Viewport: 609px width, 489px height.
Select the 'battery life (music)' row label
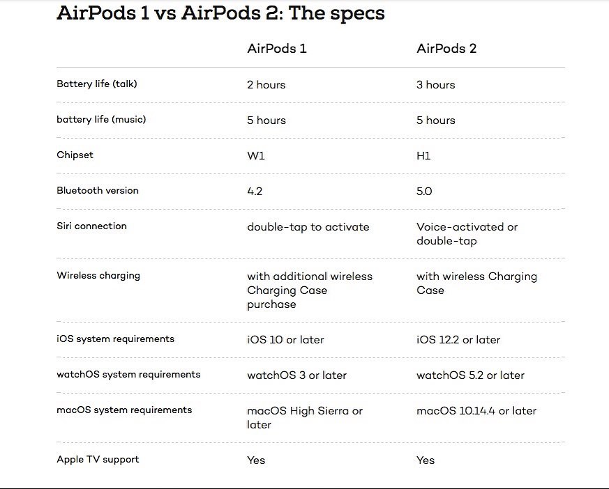101,119
